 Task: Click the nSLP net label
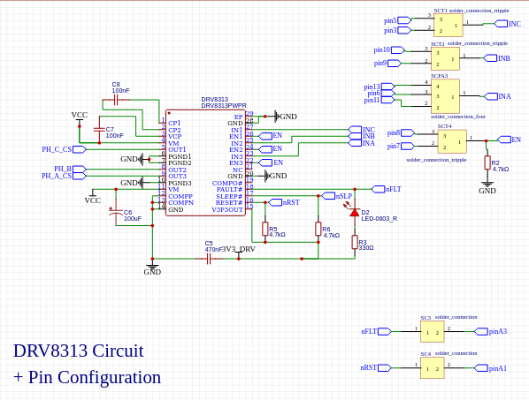[337, 196]
